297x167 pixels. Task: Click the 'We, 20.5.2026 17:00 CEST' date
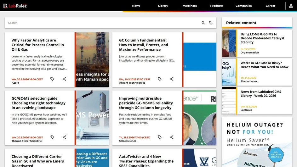(135, 80)
